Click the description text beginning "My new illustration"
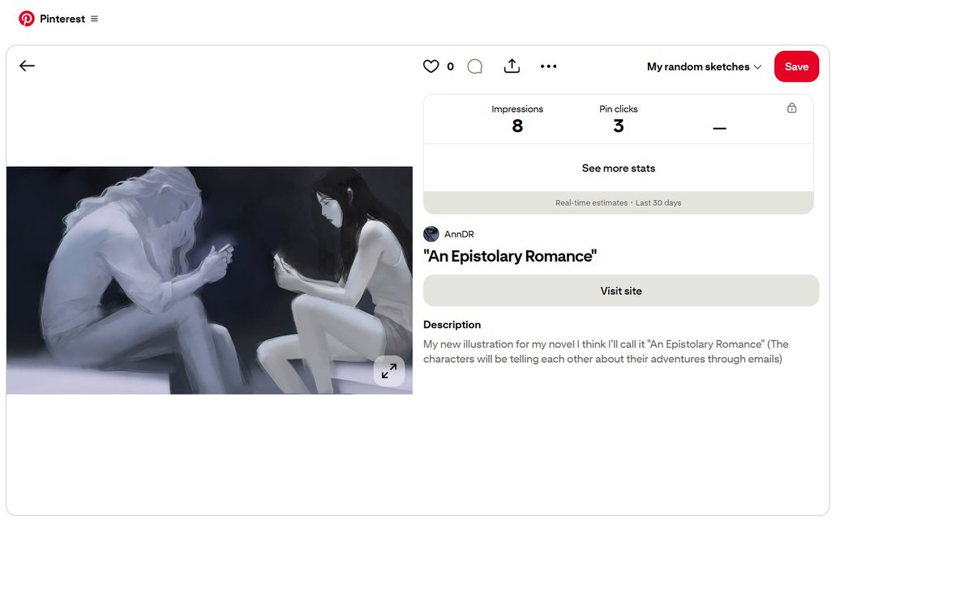 606,352
